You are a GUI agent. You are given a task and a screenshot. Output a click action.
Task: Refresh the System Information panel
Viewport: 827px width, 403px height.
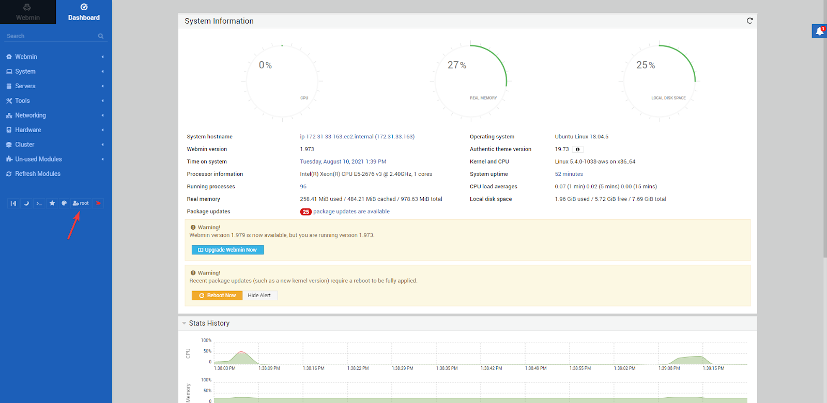pyautogui.click(x=749, y=21)
